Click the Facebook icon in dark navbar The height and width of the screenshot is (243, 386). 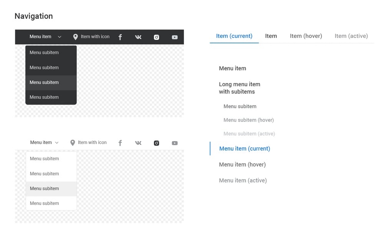coord(120,37)
